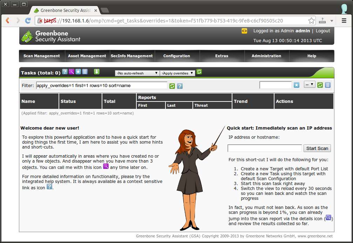Create a new task with the star icon in Tasks header
The width and height of the screenshot is (353, 243).
tap(78, 72)
